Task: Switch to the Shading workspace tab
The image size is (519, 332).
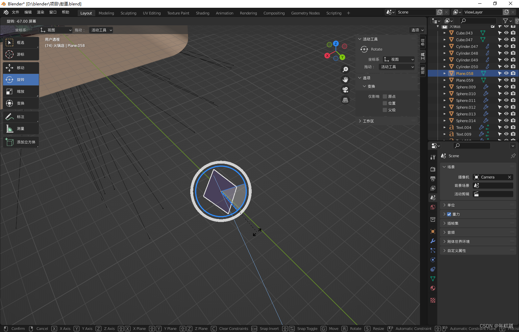Action: click(x=202, y=13)
